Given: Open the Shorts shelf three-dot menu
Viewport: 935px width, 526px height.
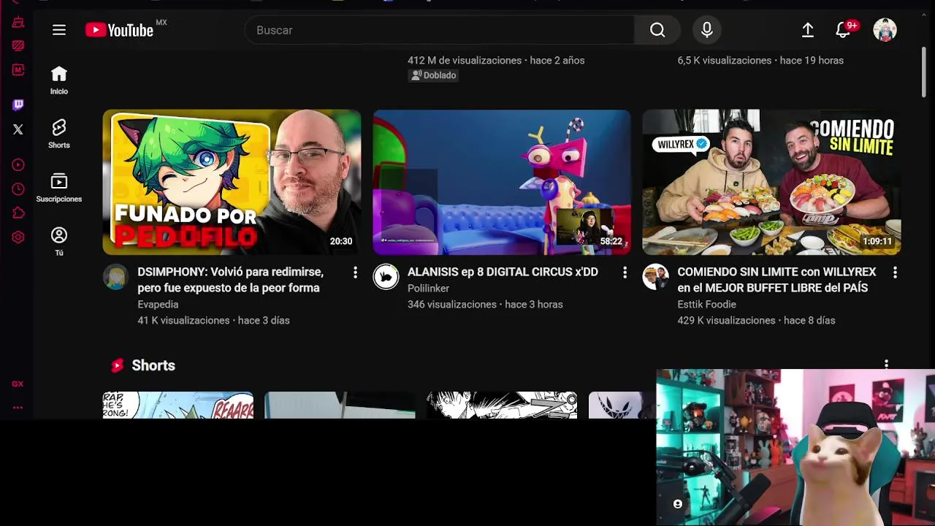Looking at the screenshot, I should point(886,365).
